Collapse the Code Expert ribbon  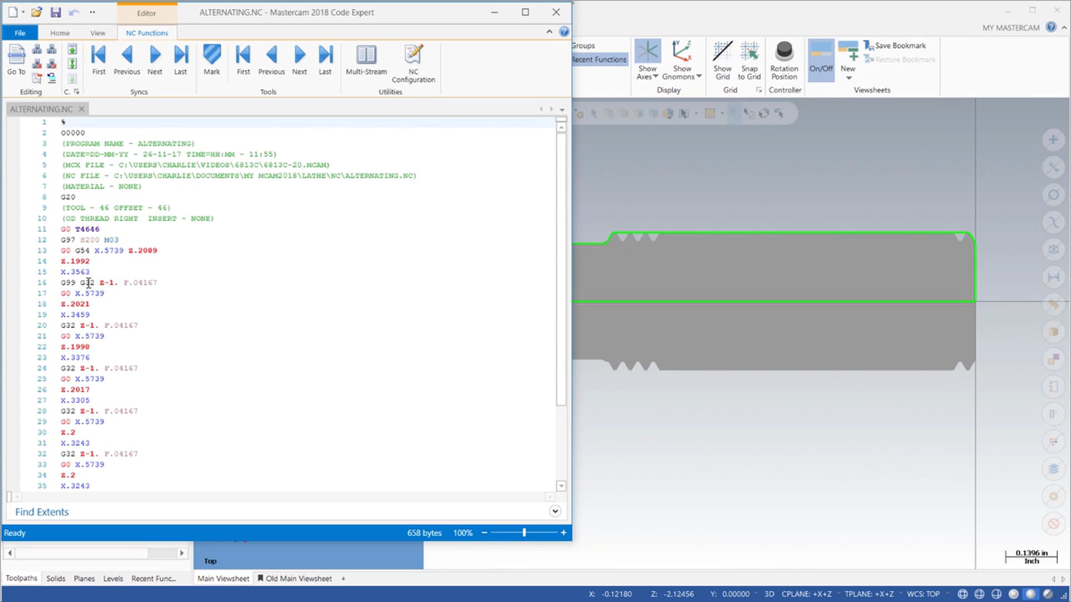pyautogui.click(x=549, y=32)
